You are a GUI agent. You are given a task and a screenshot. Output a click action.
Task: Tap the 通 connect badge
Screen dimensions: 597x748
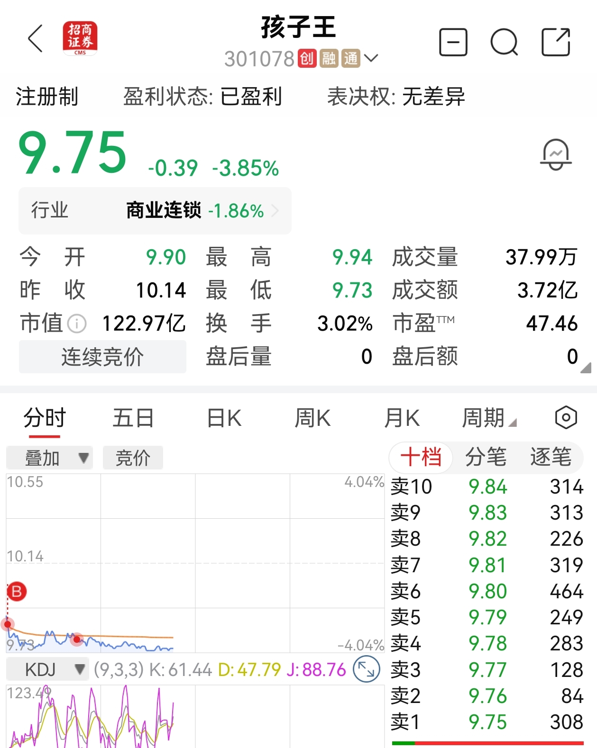(351, 59)
